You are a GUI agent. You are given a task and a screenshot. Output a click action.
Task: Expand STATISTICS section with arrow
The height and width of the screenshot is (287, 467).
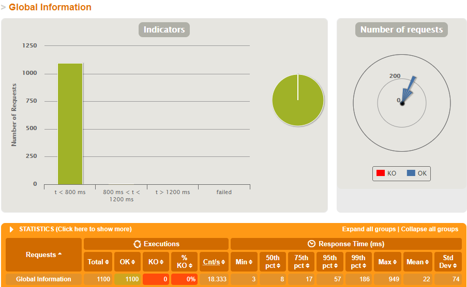[x=11, y=229]
